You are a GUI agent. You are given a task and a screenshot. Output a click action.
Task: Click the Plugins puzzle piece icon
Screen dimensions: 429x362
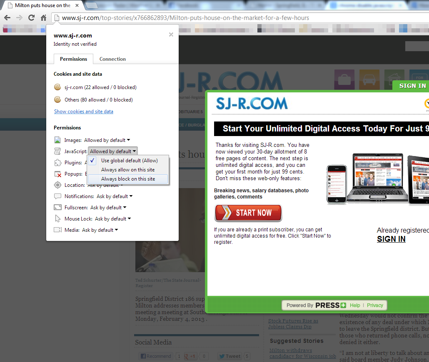[x=58, y=163]
